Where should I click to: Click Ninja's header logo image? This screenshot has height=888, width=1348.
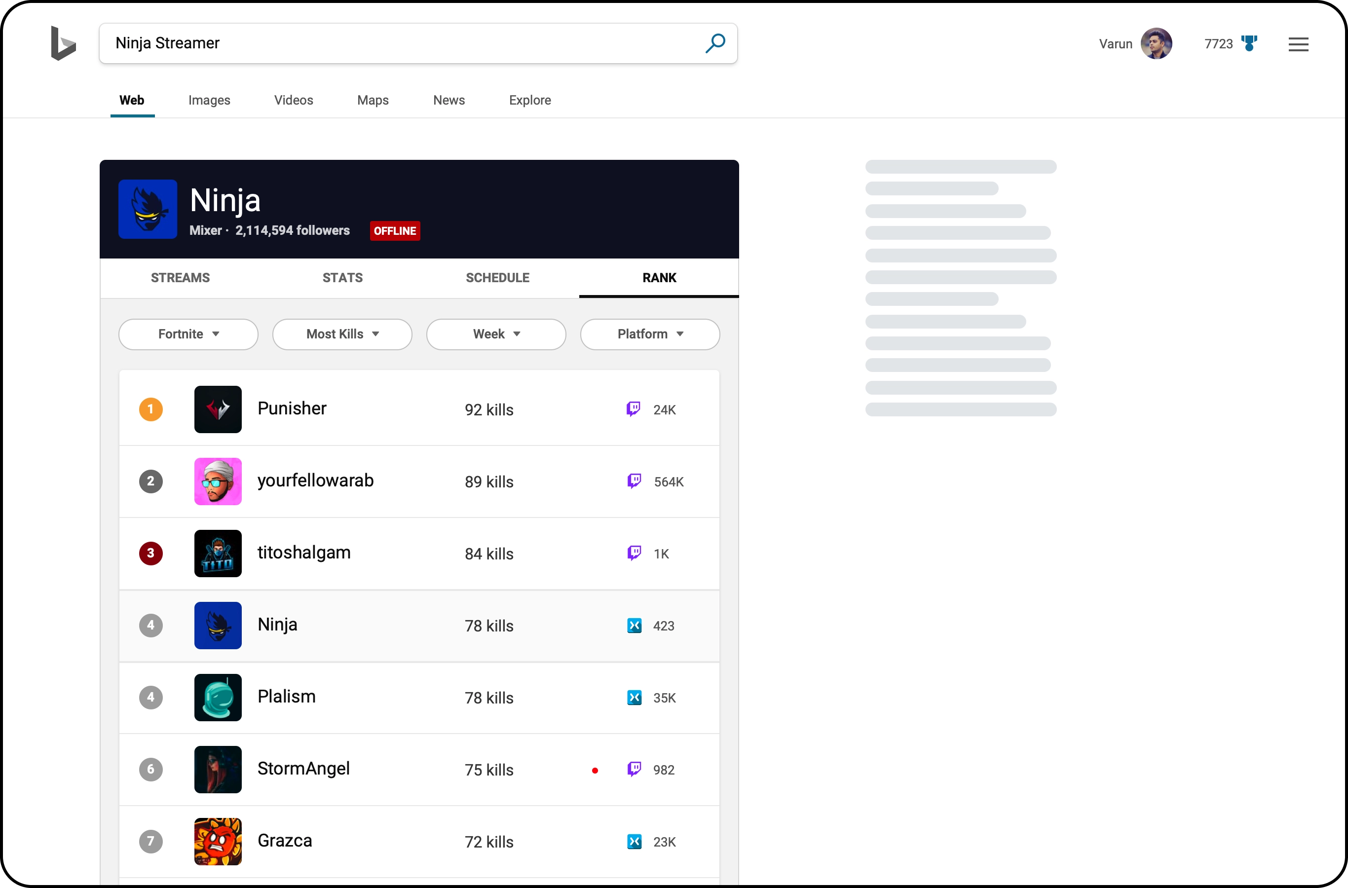point(148,209)
